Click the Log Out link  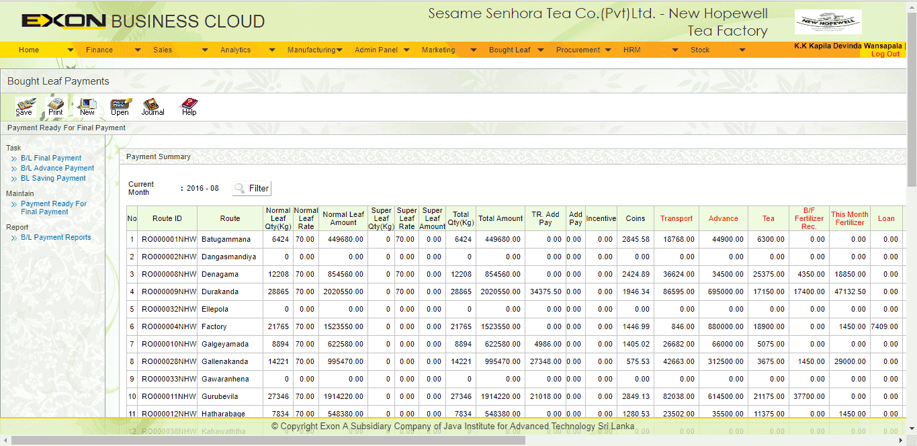[x=885, y=54]
